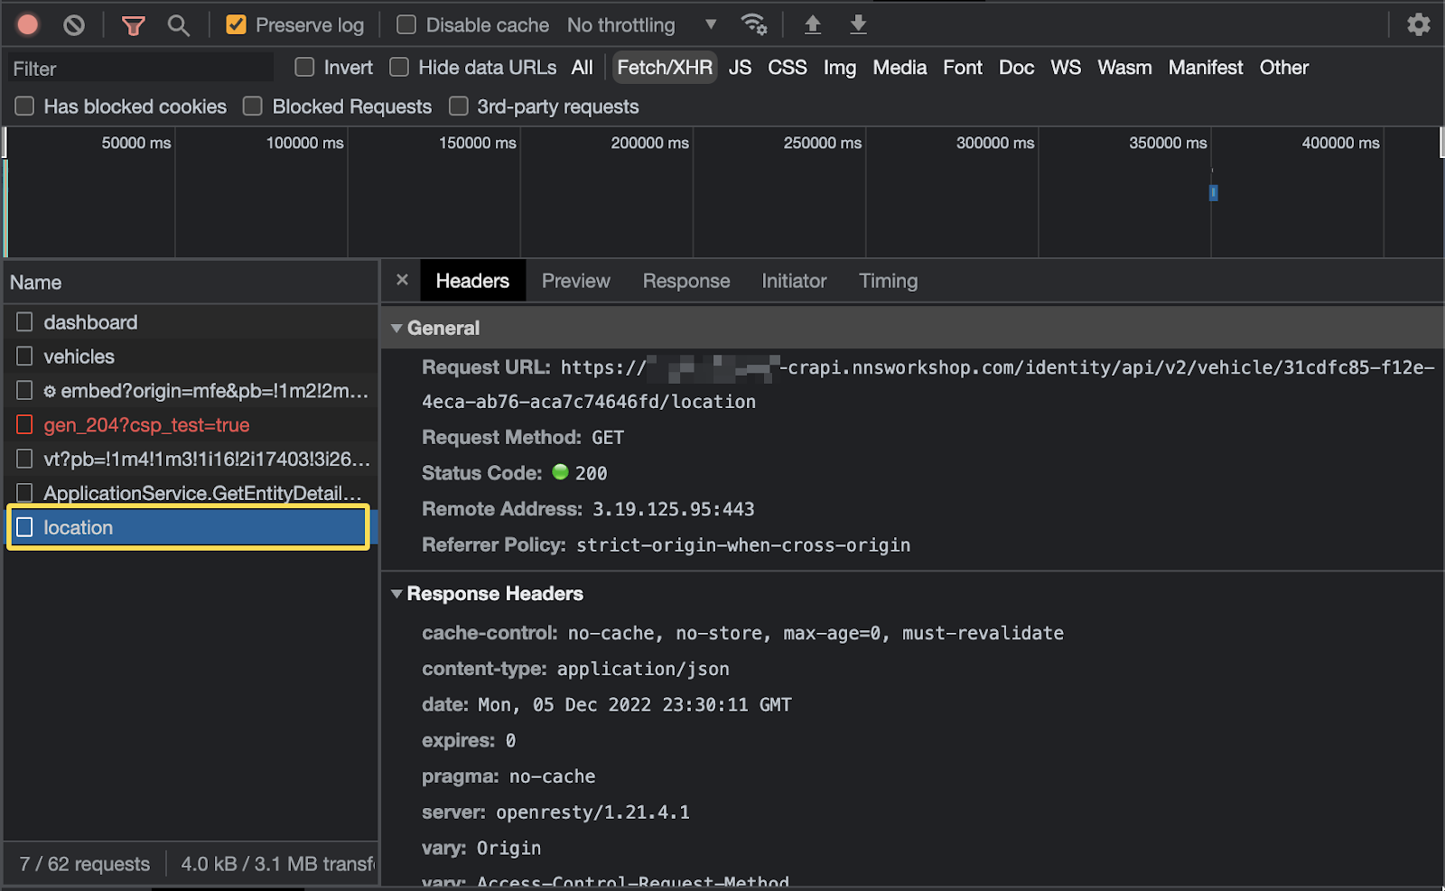The width and height of the screenshot is (1445, 891).
Task: Import HAR file upload arrow
Action: (813, 24)
